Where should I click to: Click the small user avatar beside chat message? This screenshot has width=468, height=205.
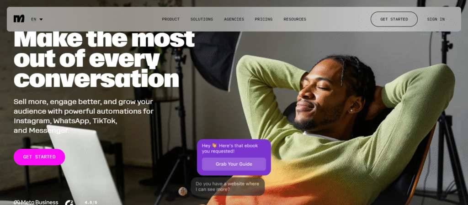tap(183, 191)
